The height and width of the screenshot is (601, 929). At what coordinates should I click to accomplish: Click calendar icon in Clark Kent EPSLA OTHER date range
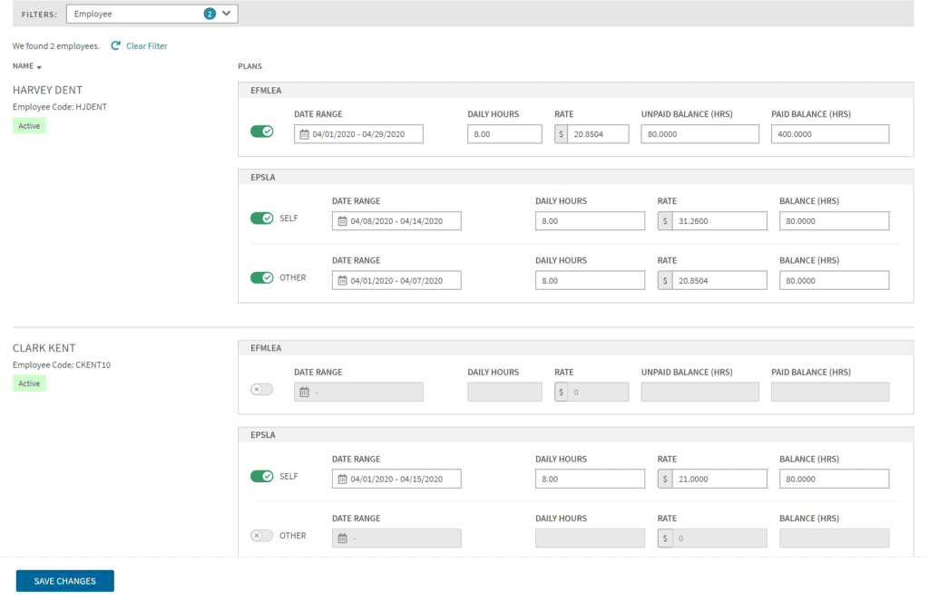pyautogui.click(x=342, y=538)
